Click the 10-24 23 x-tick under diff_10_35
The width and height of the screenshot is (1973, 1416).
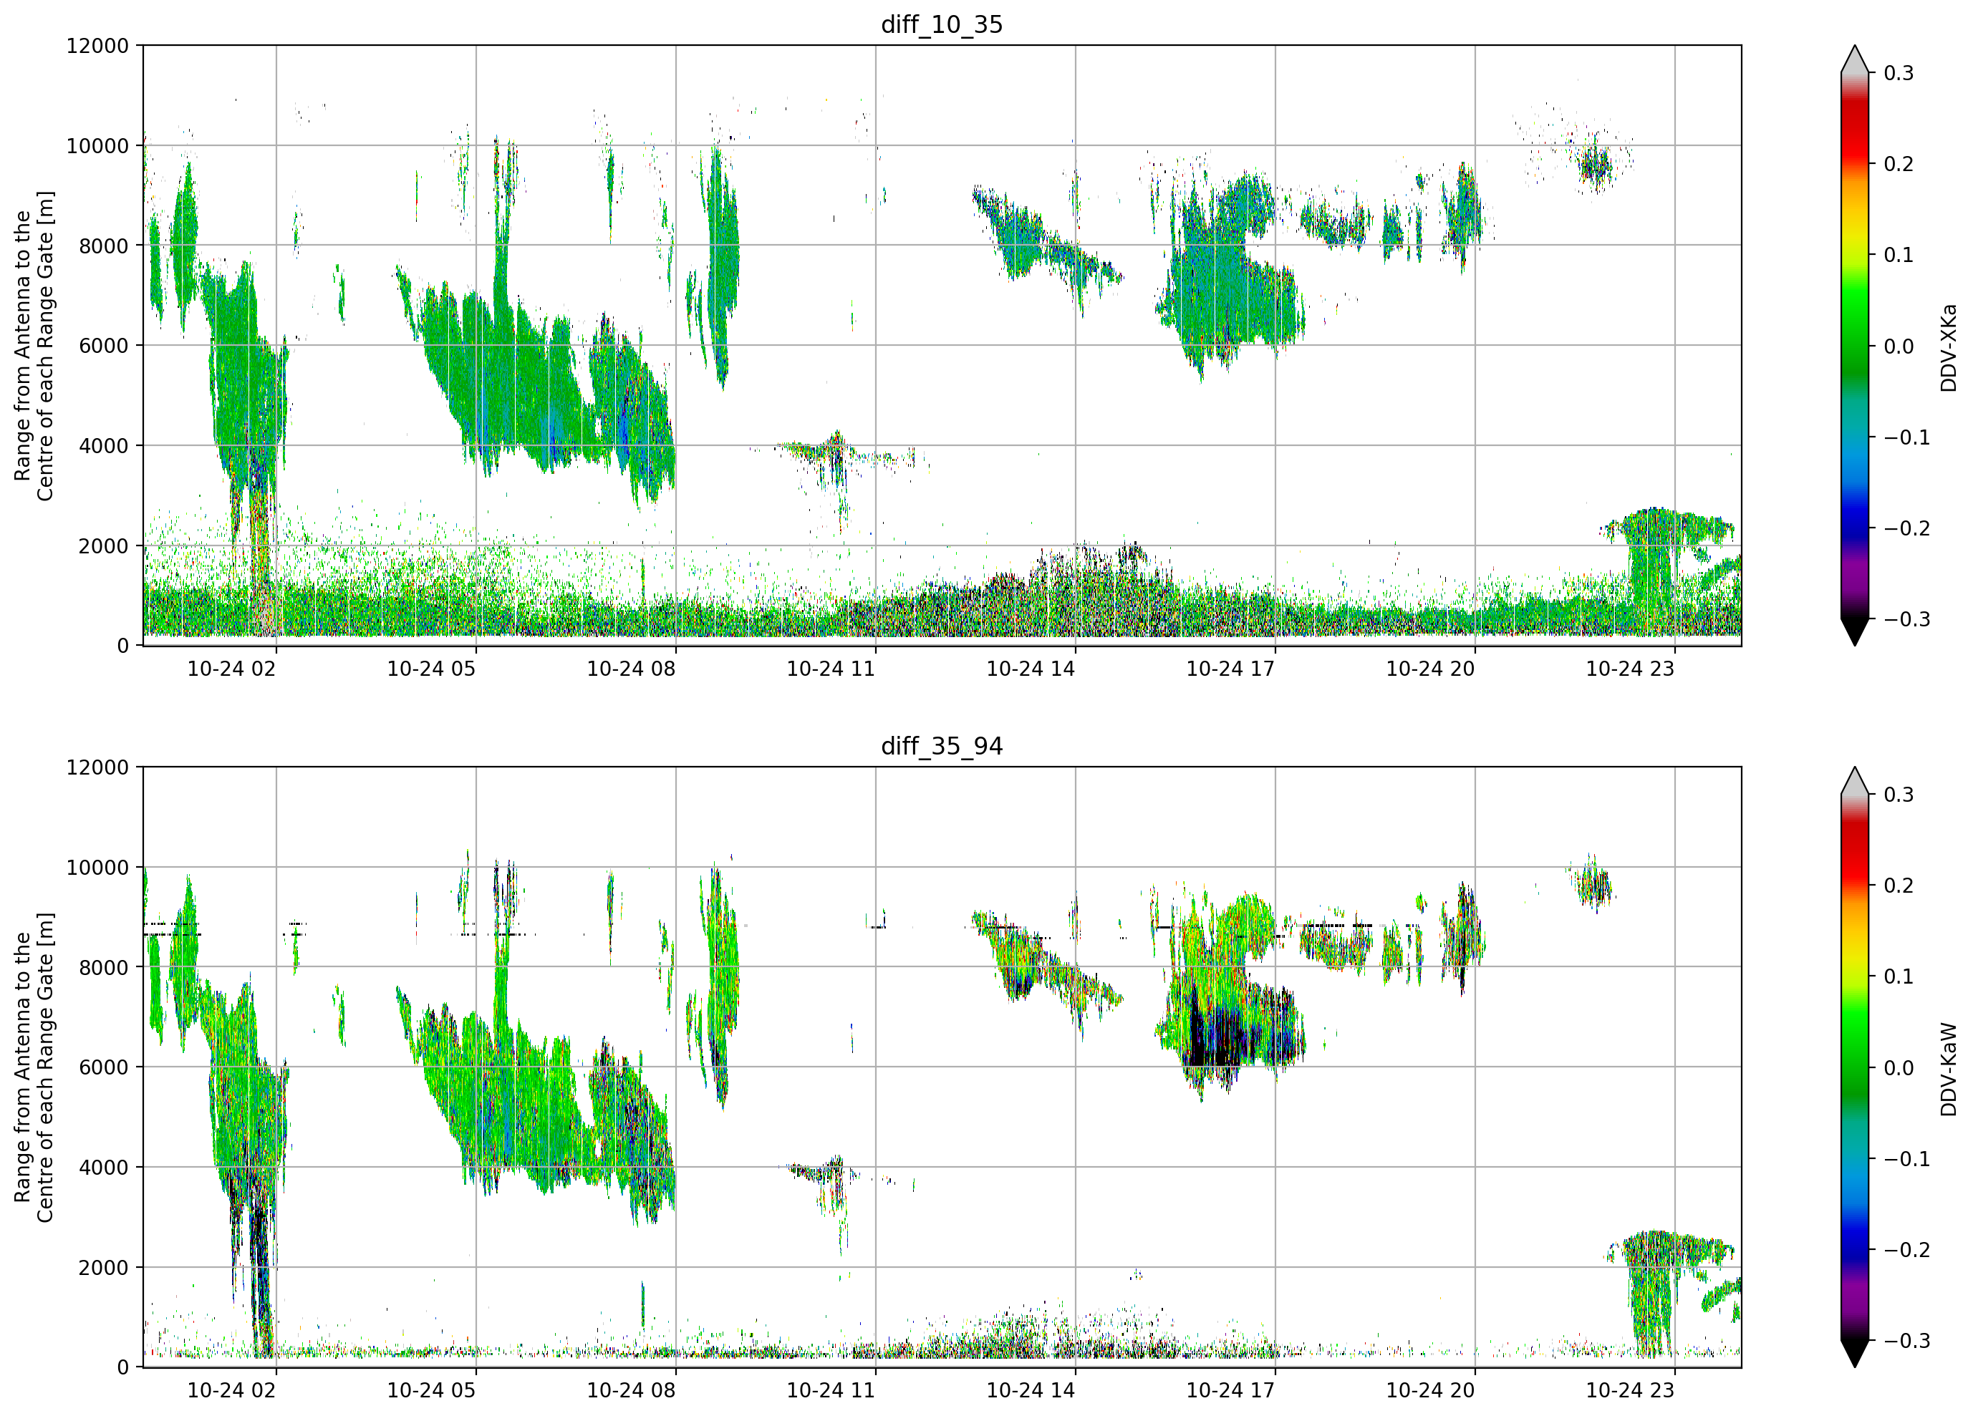point(1630,669)
